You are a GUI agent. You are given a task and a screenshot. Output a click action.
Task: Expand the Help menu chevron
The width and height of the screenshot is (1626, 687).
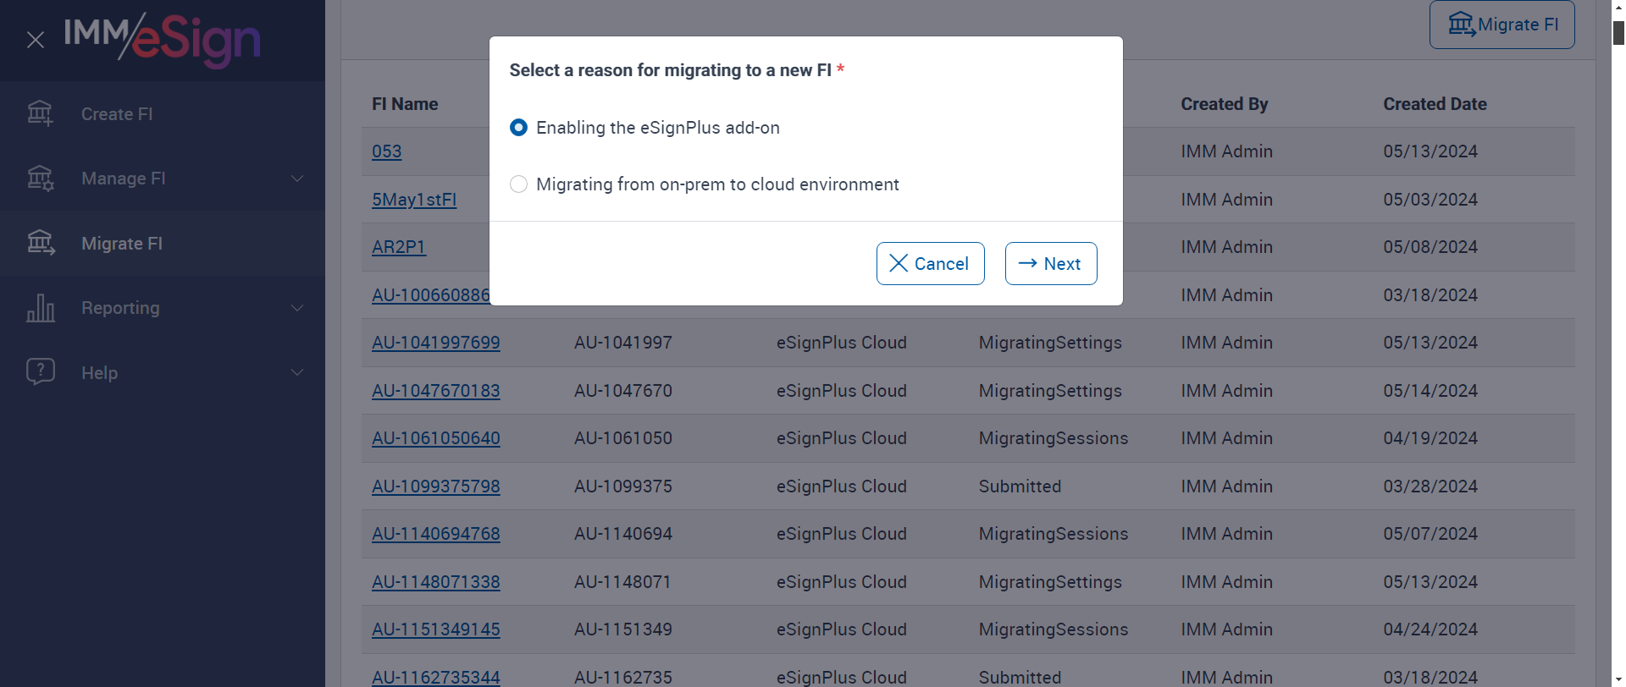point(297,372)
